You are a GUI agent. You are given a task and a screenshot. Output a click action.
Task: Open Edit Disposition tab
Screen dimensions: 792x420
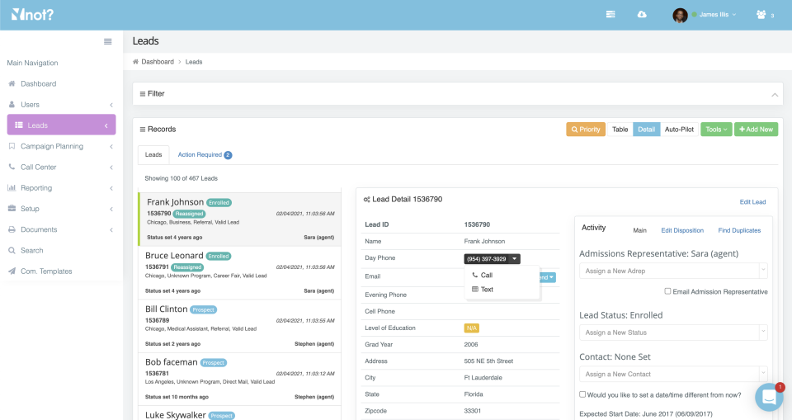pos(682,230)
